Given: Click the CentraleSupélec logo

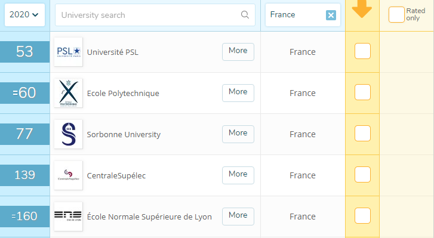Looking at the screenshot, I should 69,175.
